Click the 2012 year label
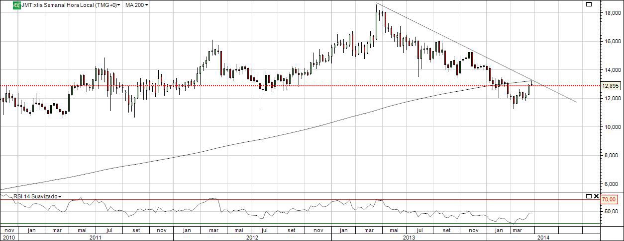 pyautogui.click(x=252, y=238)
